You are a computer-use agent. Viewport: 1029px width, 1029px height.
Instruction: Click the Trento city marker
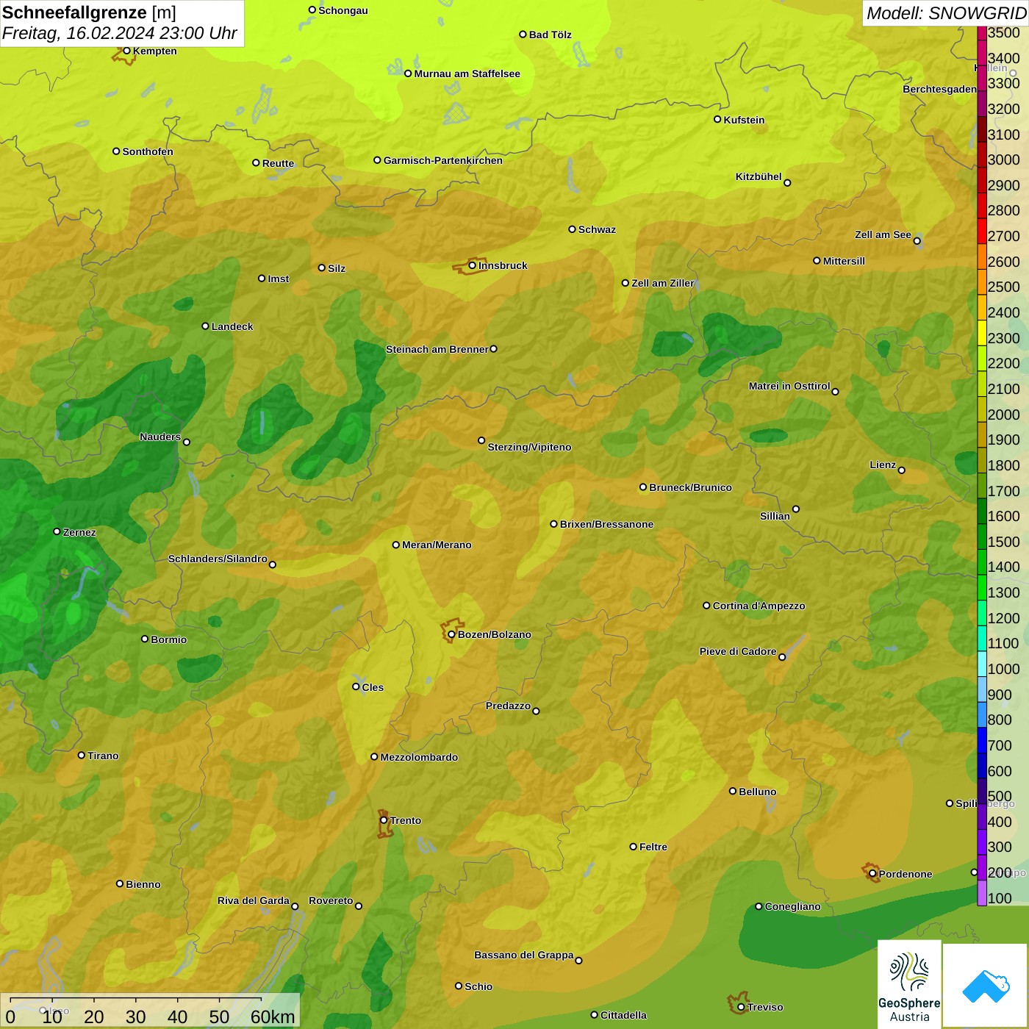pos(384,820)
